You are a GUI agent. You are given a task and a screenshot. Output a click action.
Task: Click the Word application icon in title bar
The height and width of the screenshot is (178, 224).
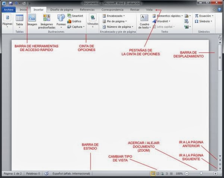[x=4, y=3]
